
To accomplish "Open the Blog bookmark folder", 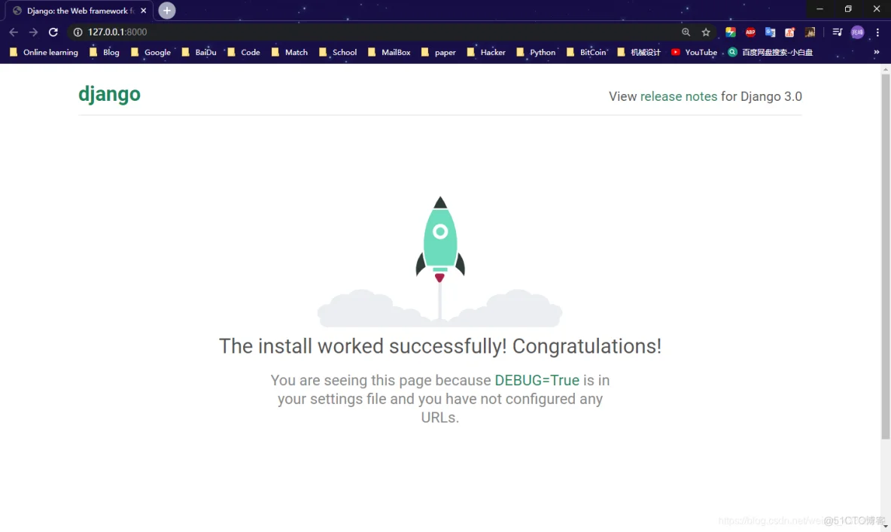I will 105,52.
